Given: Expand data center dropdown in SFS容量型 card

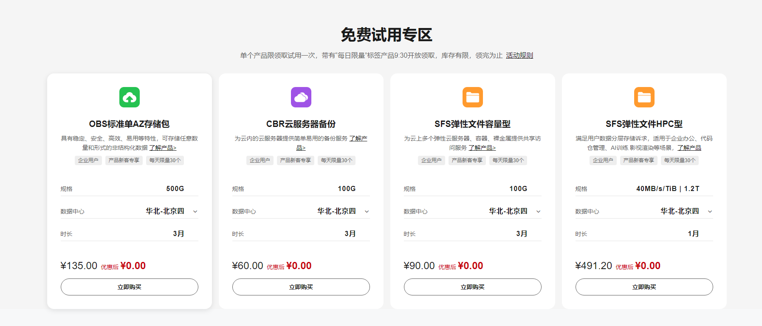Looking at the screenshot, I should point(538,211).
